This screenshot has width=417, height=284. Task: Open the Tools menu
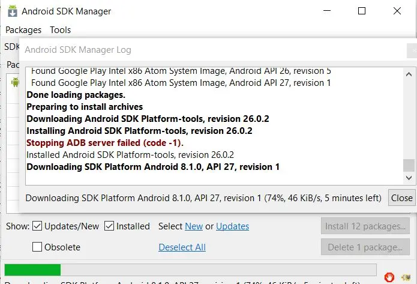tap(61, 30)
